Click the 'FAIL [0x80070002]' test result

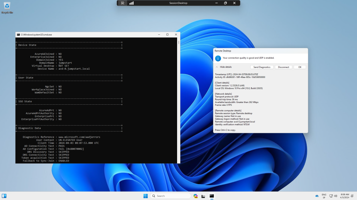[x=71, y=149]
